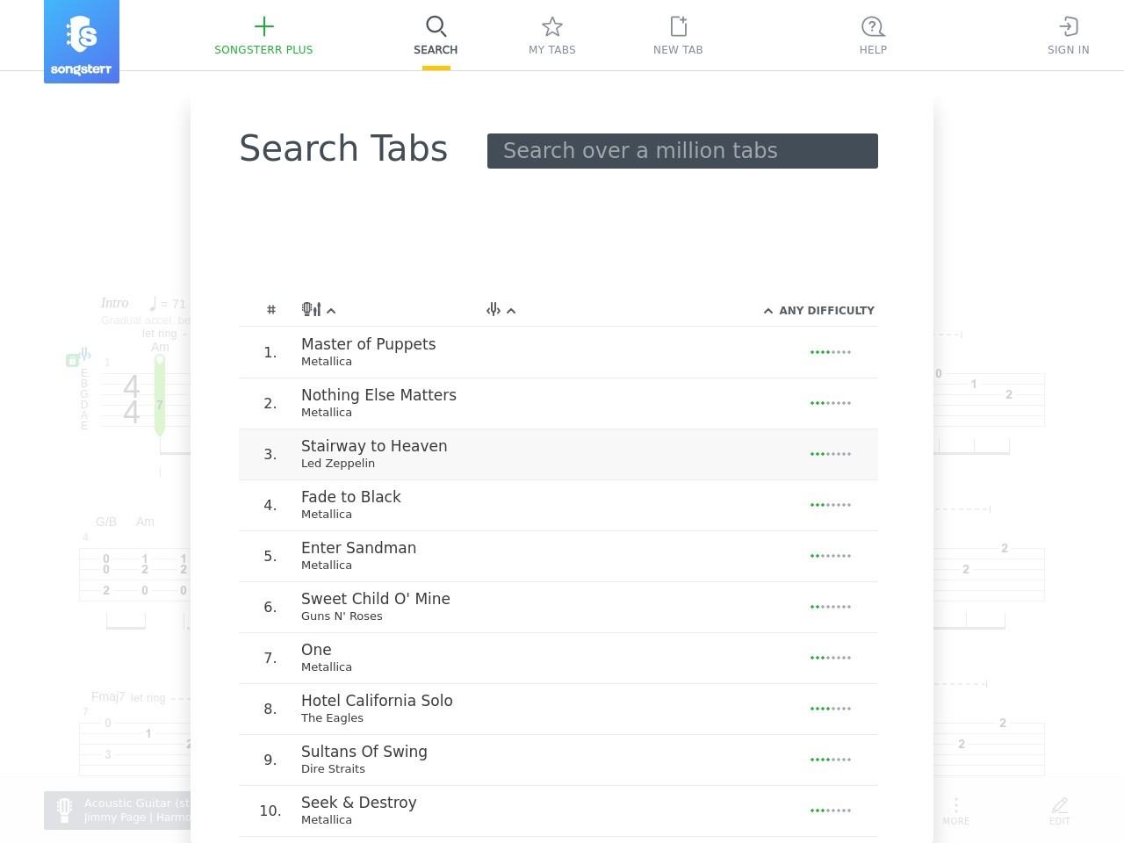Click Sign In
Screen dimensions: 1124x843
[1068, 36]
